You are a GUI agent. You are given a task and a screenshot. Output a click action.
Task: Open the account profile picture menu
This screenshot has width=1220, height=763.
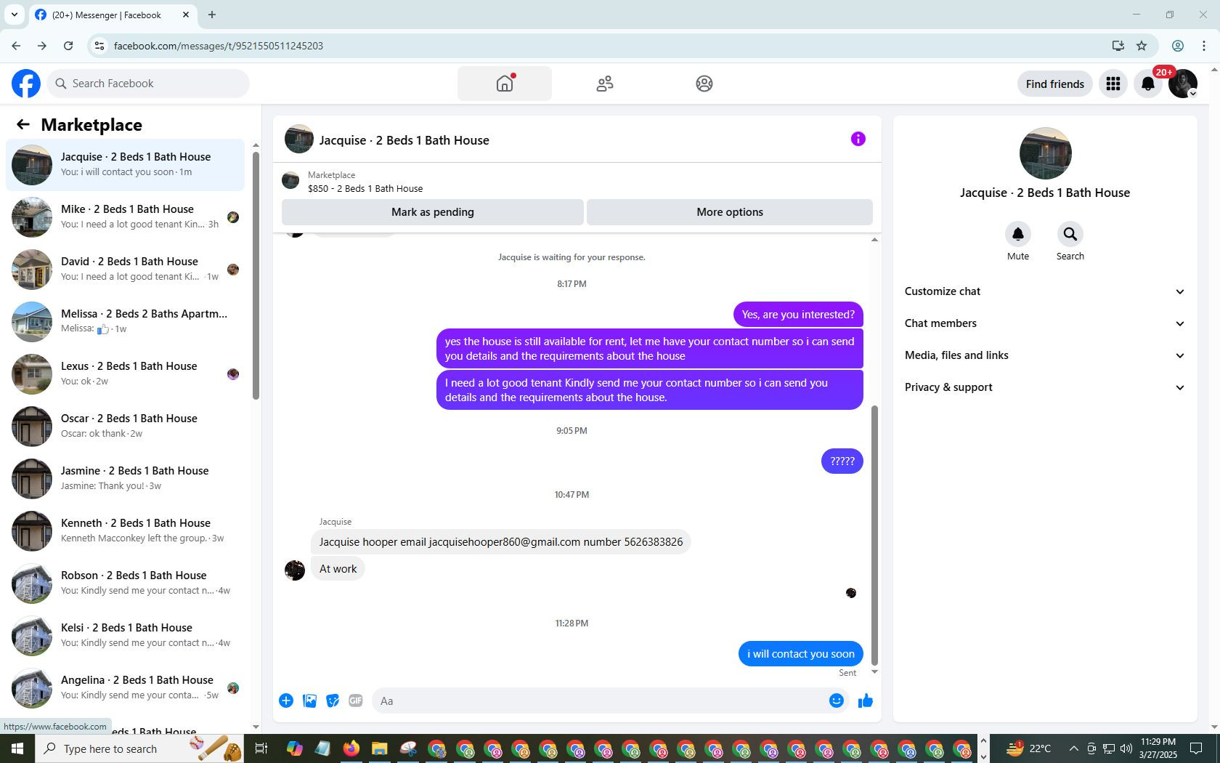click(1183, 84)
